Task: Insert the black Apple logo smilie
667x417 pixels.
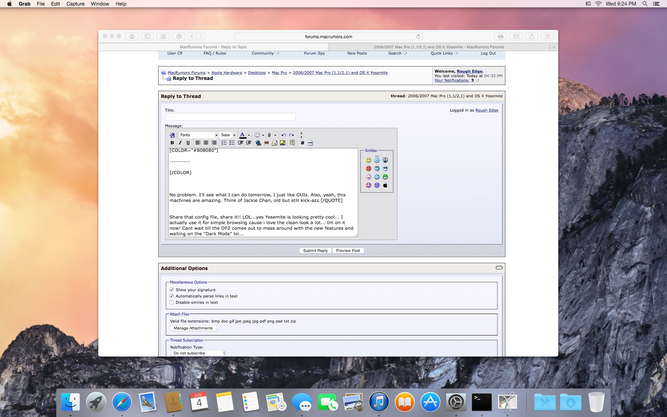Action: click(x=385, y=185)
